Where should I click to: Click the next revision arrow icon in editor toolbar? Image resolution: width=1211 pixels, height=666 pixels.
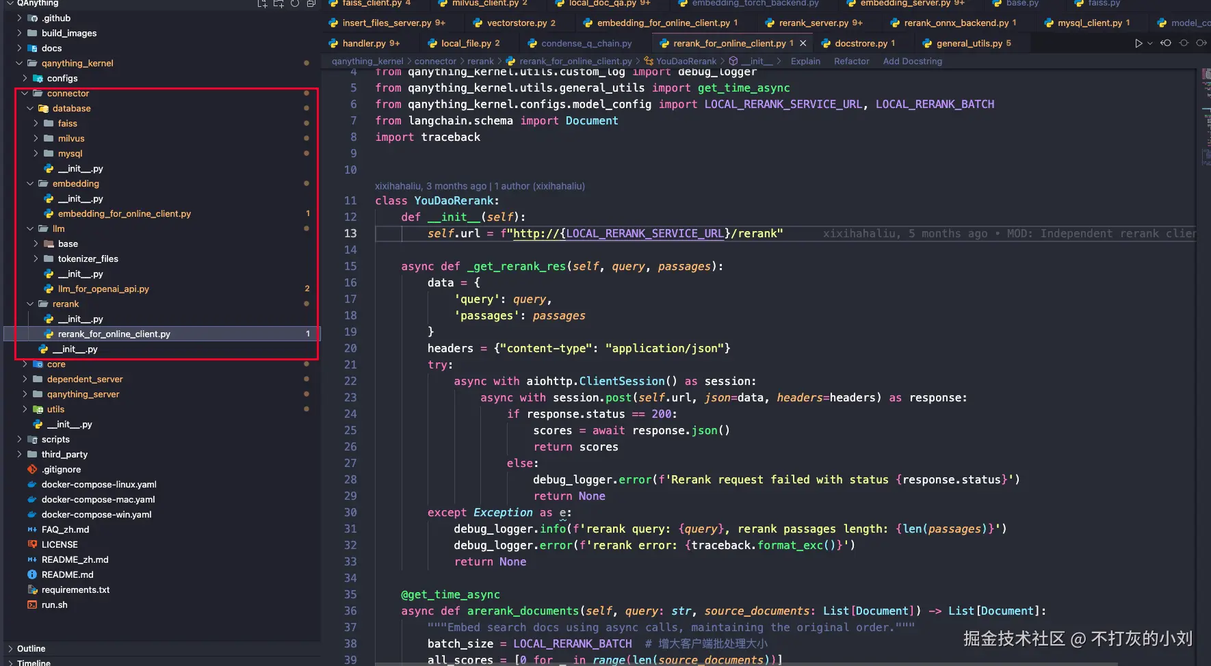[x=1201, y=43]
